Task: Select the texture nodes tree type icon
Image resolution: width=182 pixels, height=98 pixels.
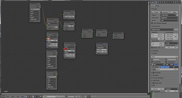Action: pyautogui.click(x=31, y=96)
